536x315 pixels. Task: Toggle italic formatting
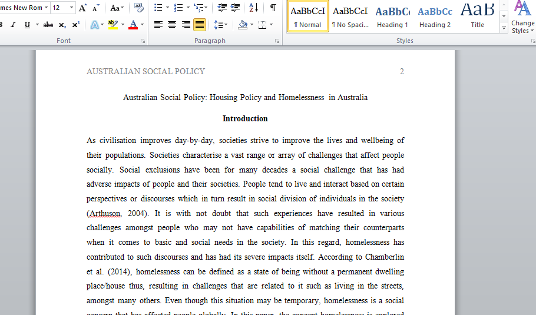(x=14, y=25)
